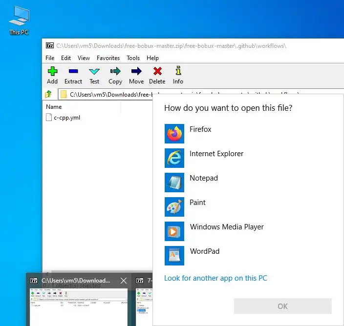
Task: Choose the Firefox app icon
Action: click(174, 134)
